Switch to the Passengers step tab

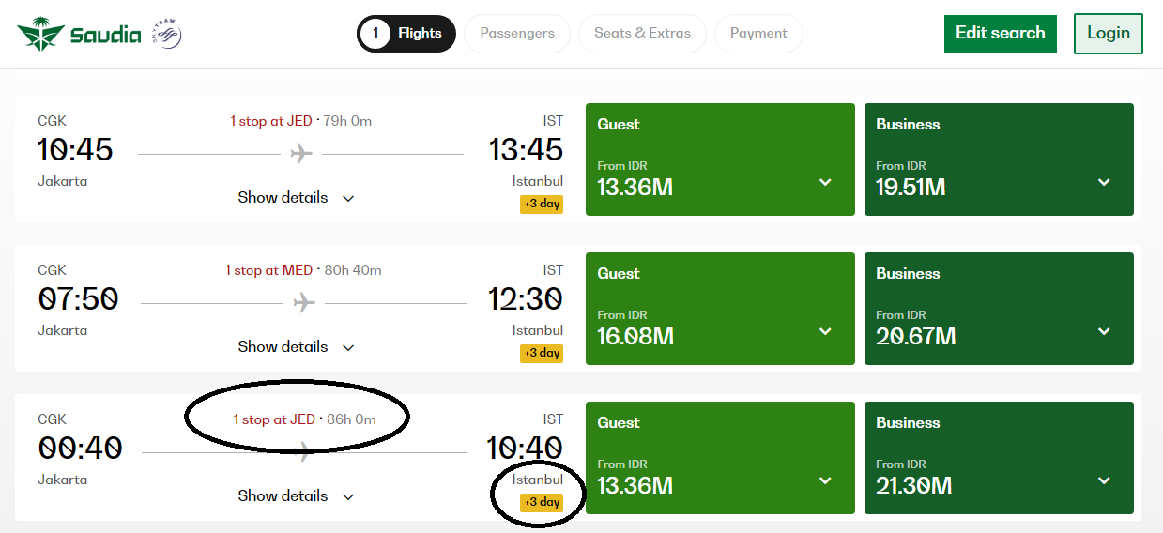[517, 34]
